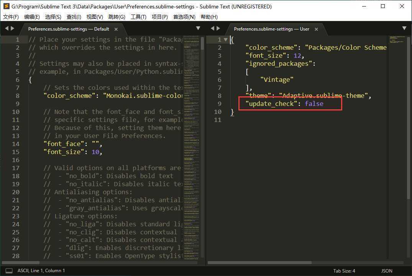Click the right pane vertical scrollbar
Viewport: 412px width, 276px height.
click(409, 118)
